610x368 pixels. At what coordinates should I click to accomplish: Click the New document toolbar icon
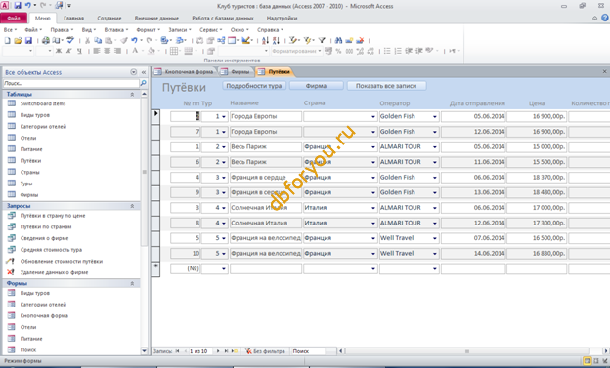[x=8, y=40]
